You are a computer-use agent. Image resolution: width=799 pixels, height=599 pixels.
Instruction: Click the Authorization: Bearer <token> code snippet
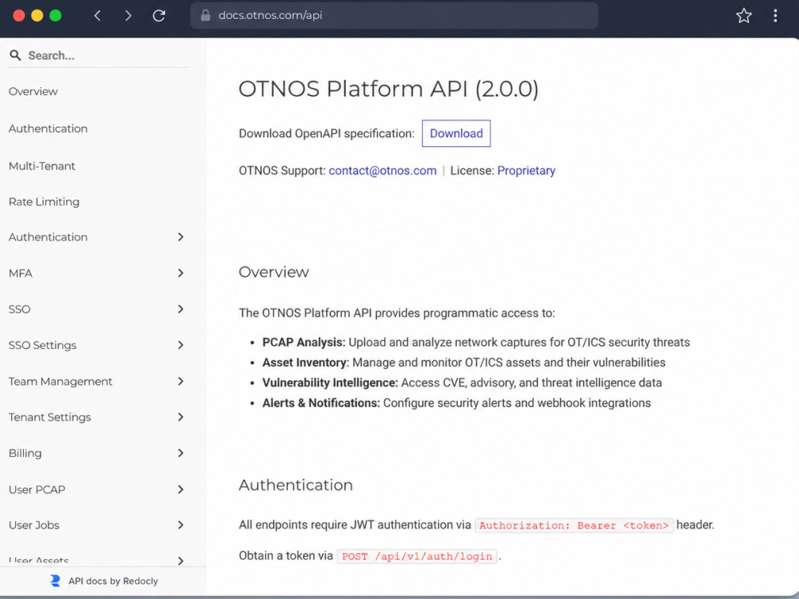click(x=574, y=526)
